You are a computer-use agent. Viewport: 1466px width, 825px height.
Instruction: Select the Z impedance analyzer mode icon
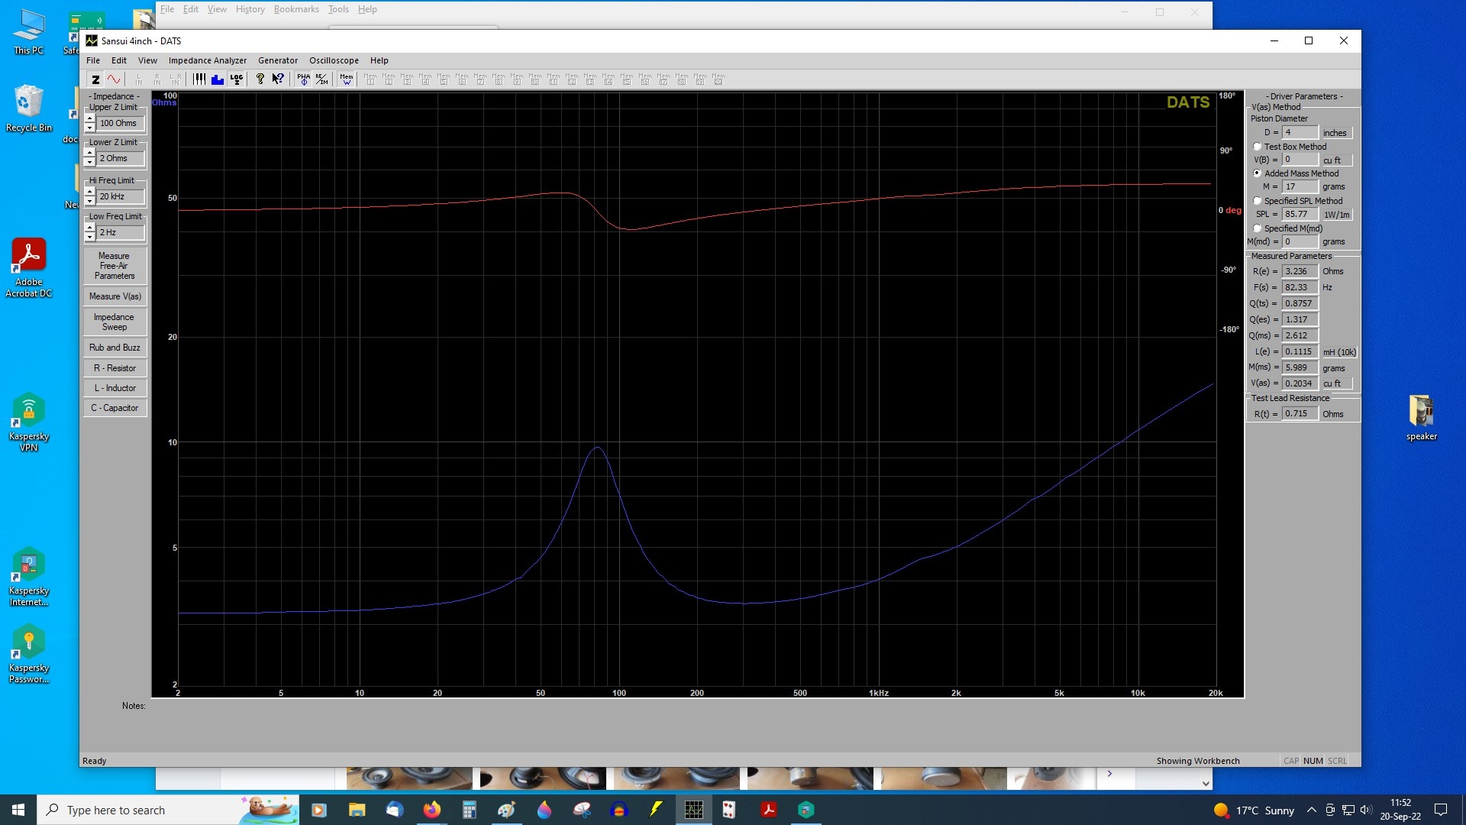(x=95, y=79)
